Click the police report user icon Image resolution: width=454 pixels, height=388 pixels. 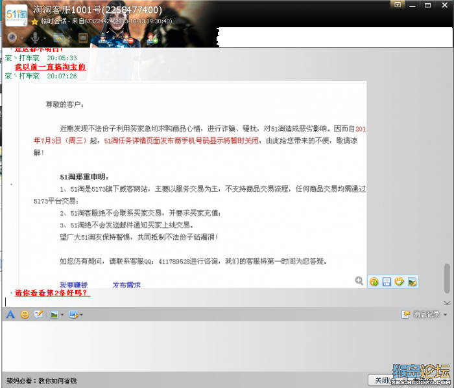pyautogui.click(x=103, y=38)
